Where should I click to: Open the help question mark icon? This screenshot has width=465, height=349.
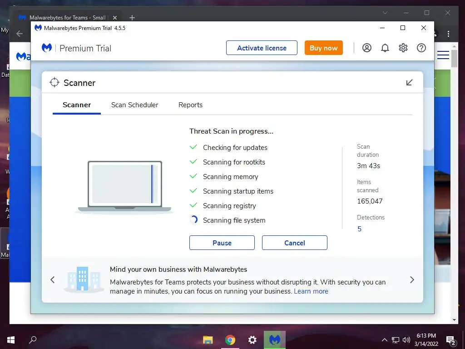pyautogui.click(x=421, y=48)
